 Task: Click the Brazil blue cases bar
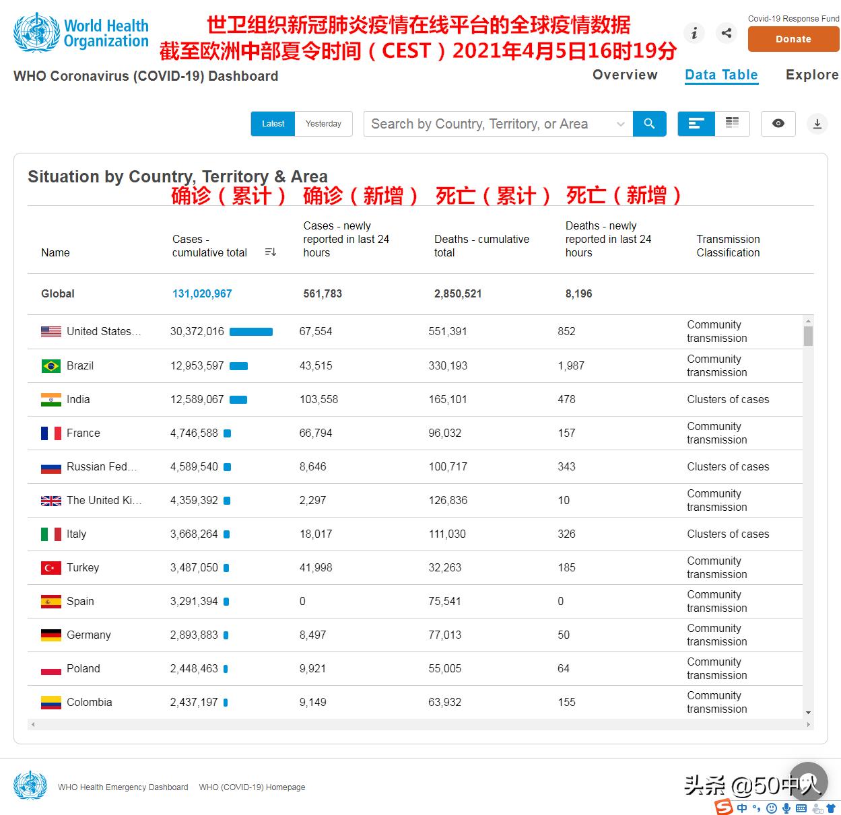point(238,366)
